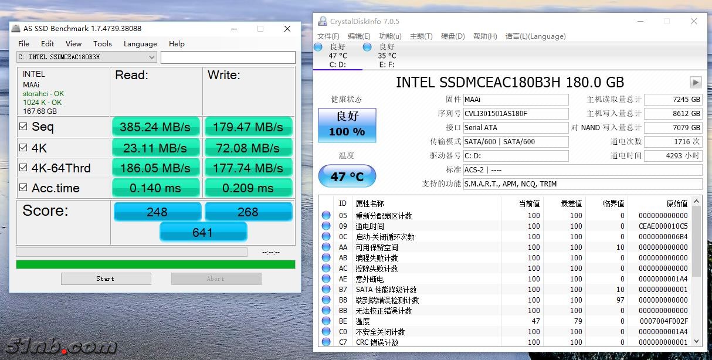Open the 功能(U) menu in CrystalDiskInfo
The image size is (712, 360).
point(390,36)
